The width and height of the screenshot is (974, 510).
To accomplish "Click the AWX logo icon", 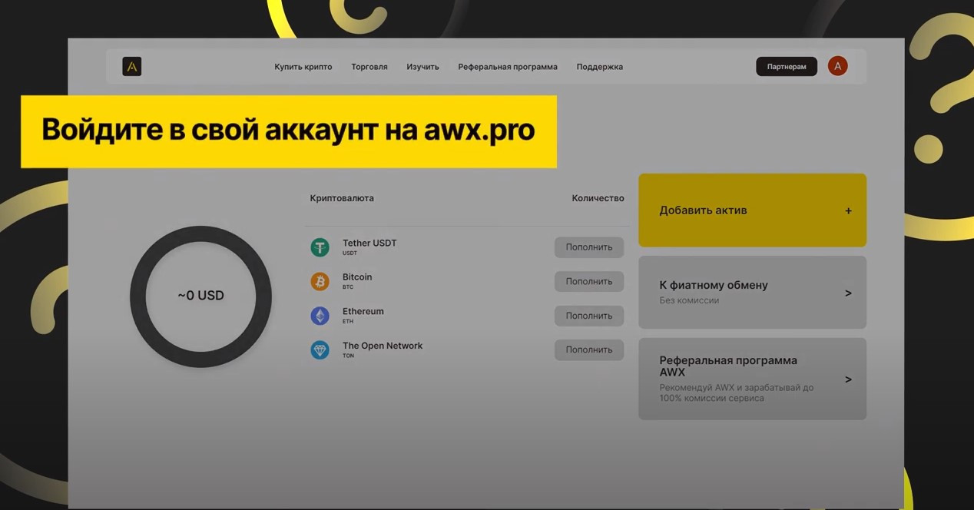I will 131,67.
